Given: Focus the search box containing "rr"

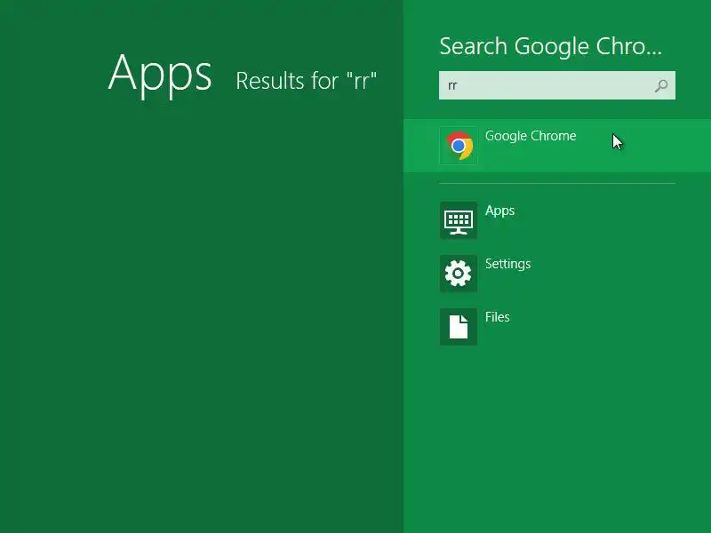Looking at the screenshot, I should [557, 85].
